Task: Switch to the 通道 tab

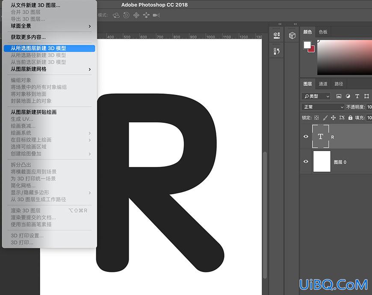Action: click(323, 84)
